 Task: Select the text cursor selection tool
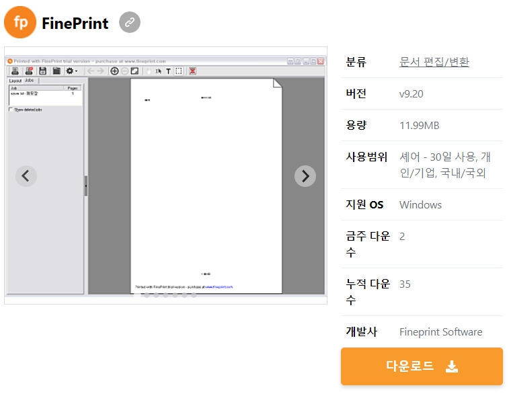coord(159,71)
